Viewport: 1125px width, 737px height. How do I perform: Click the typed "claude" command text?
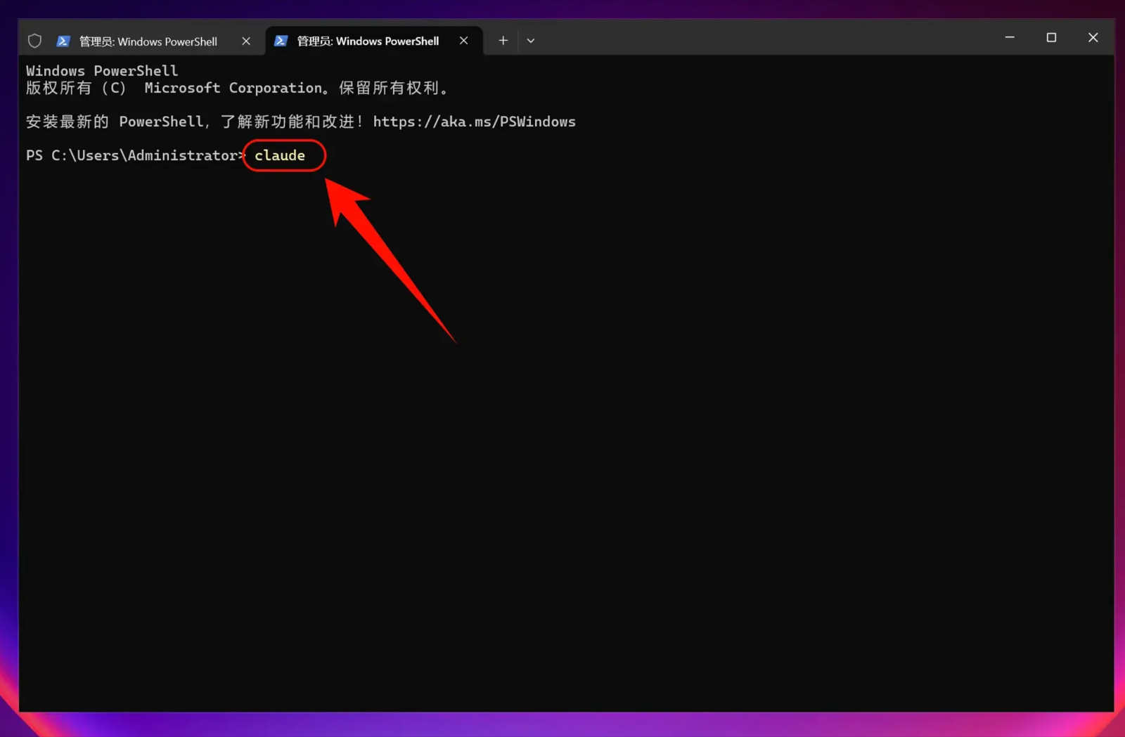tap(280, 155)
